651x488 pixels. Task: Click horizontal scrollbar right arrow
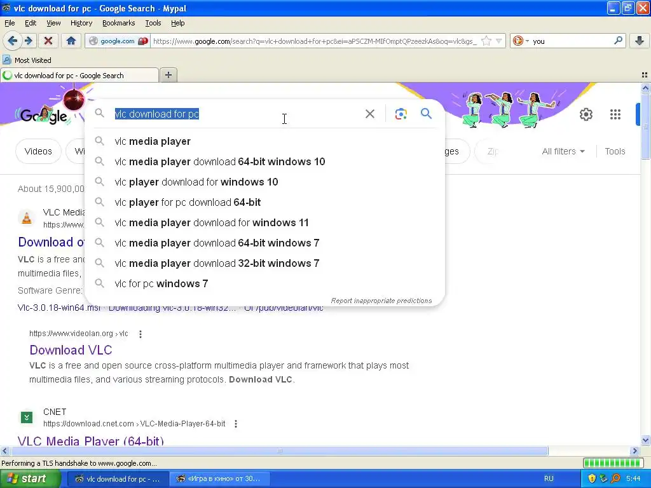tap(635, 451)
